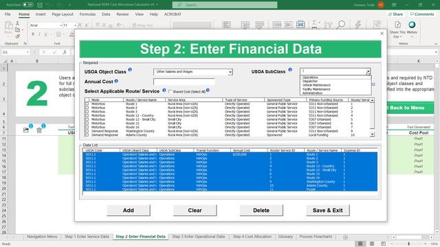Open the font size dropdown
440x247 pixels.
click(75, 25)
